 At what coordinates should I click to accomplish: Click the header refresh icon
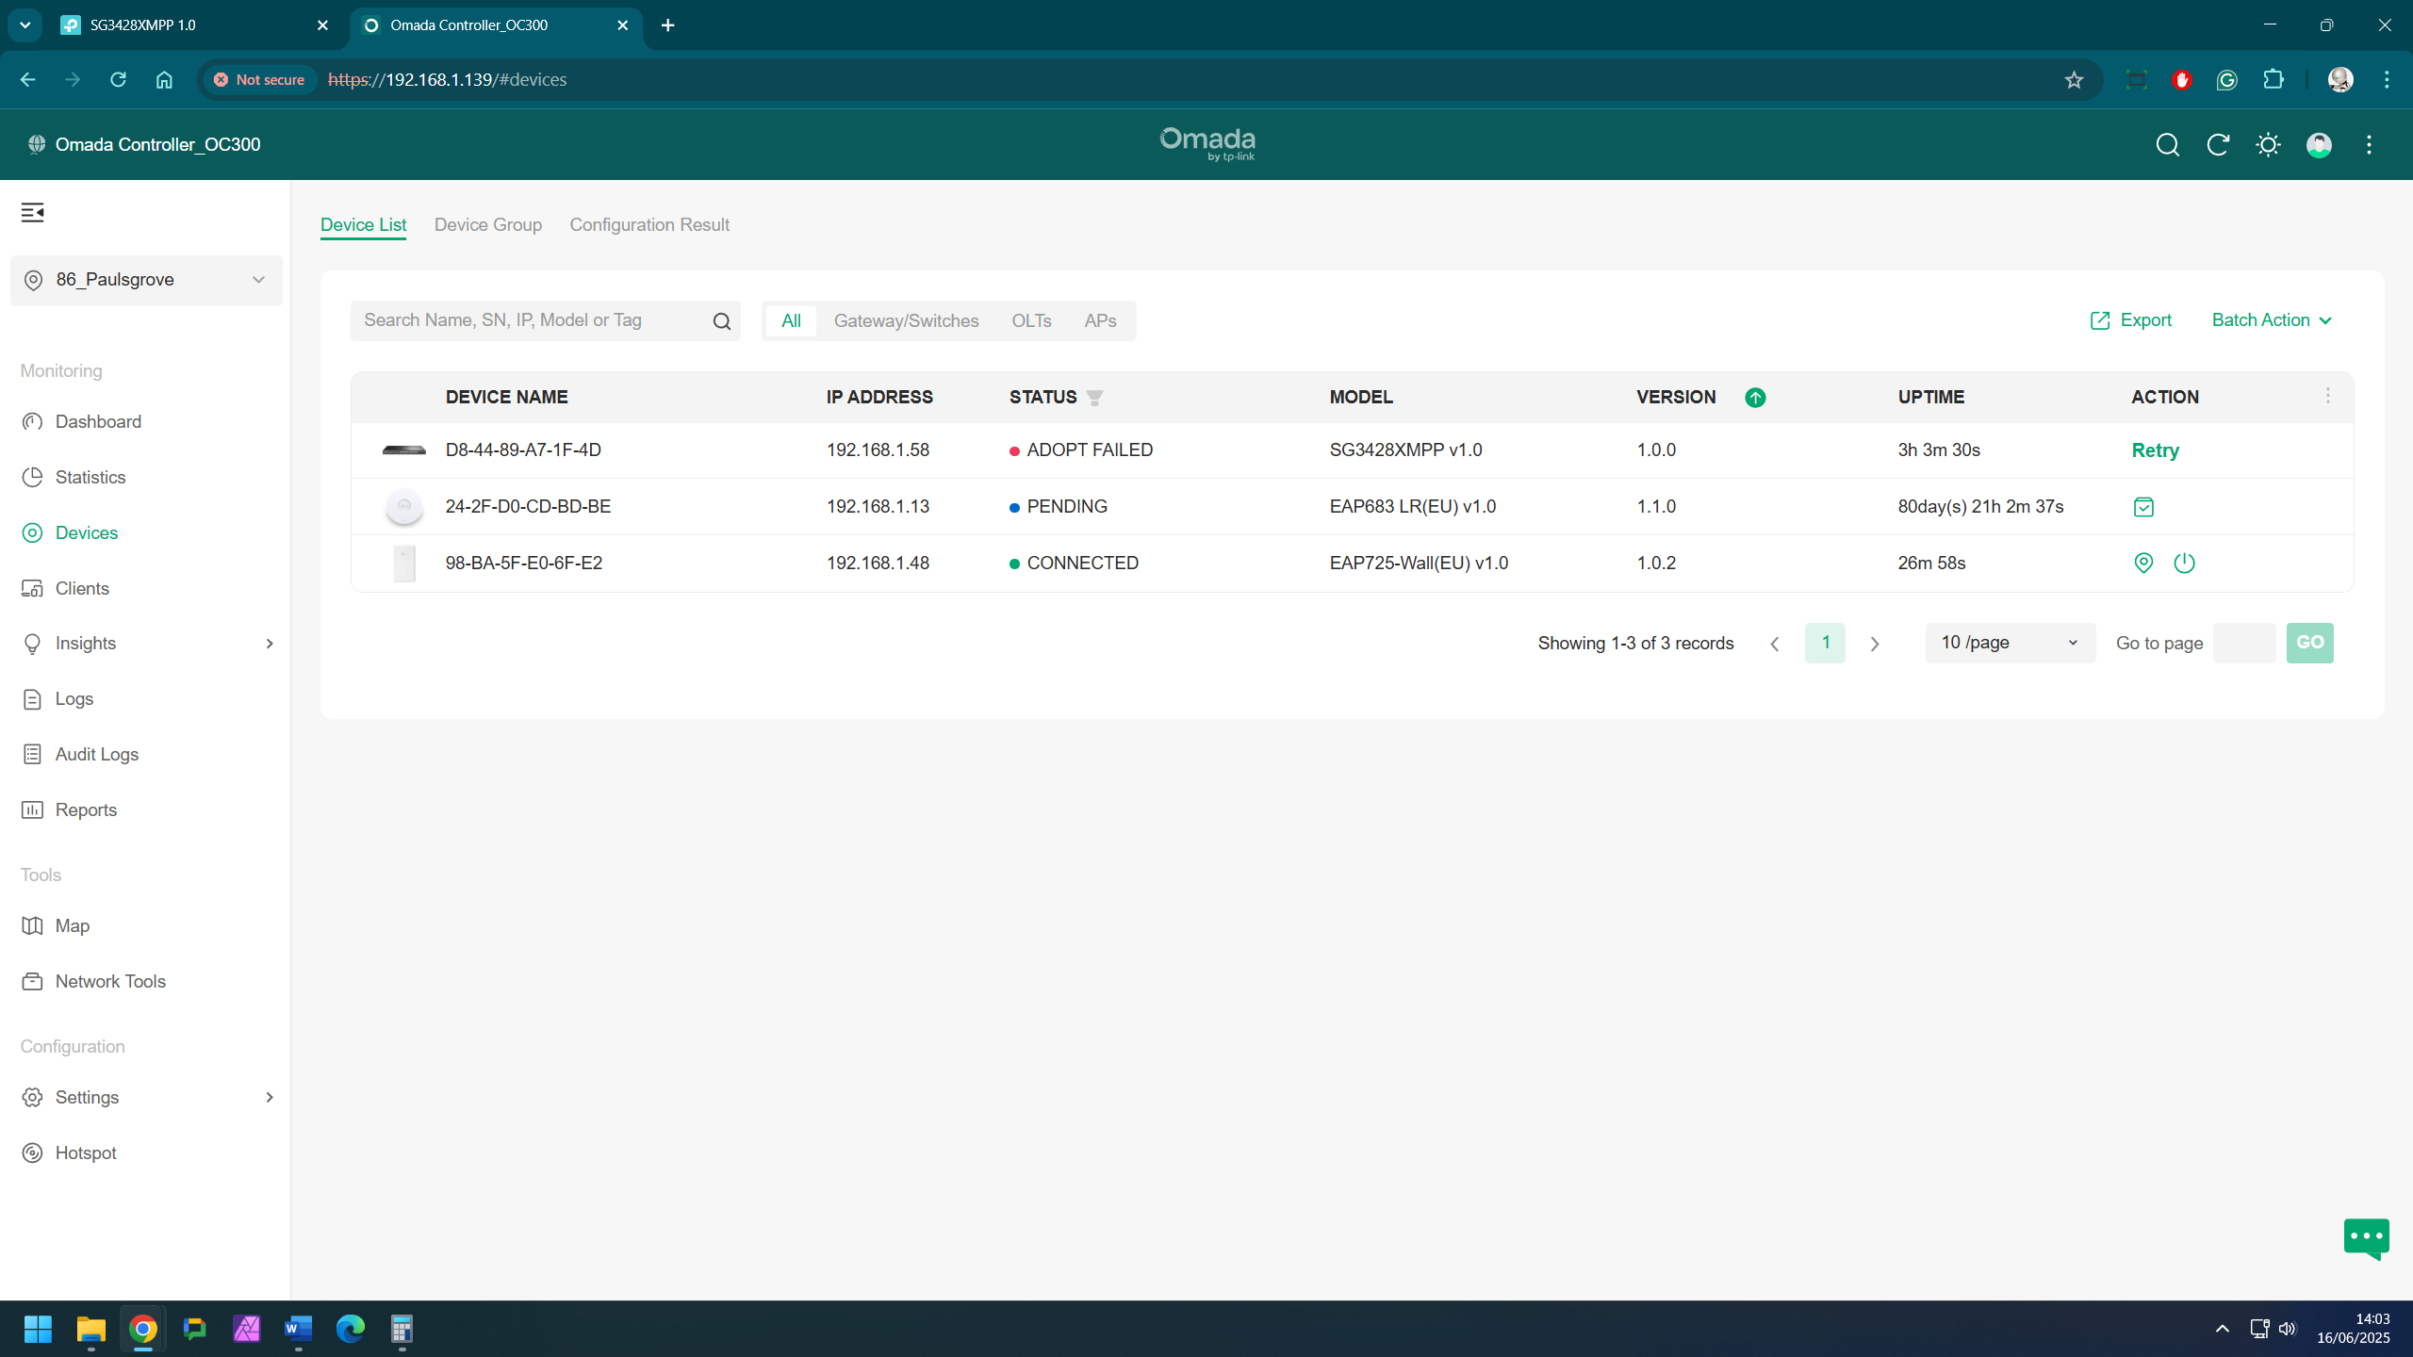point(2218,144)
